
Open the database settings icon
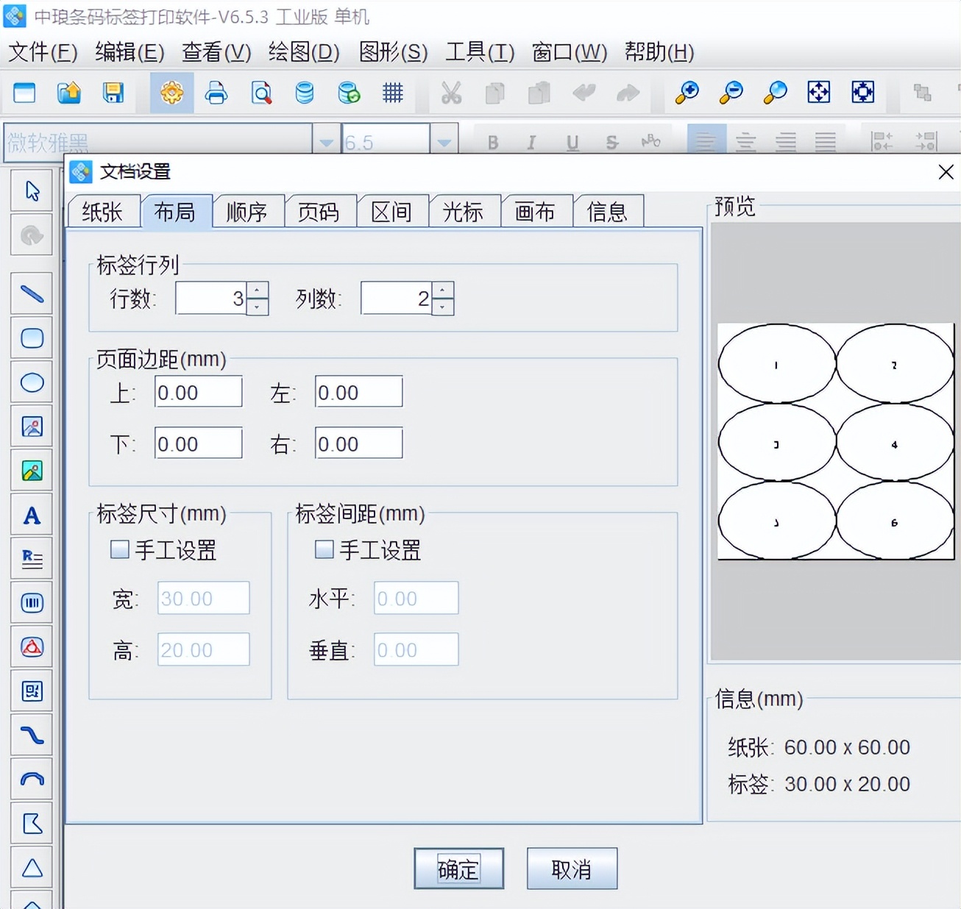tap(304, 93)
